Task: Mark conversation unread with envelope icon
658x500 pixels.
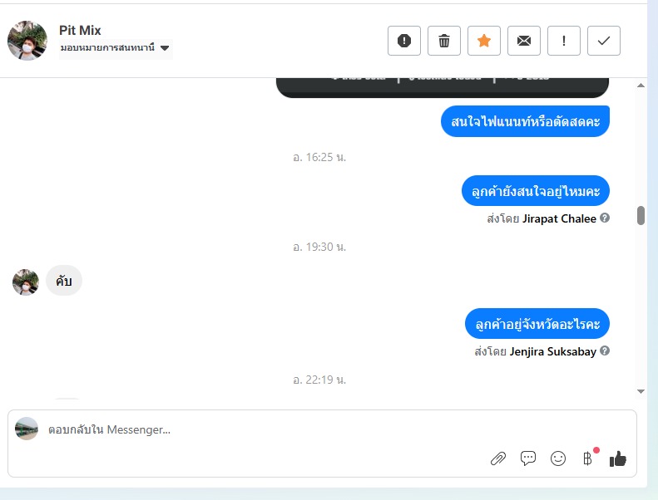Action: [524, 41]
